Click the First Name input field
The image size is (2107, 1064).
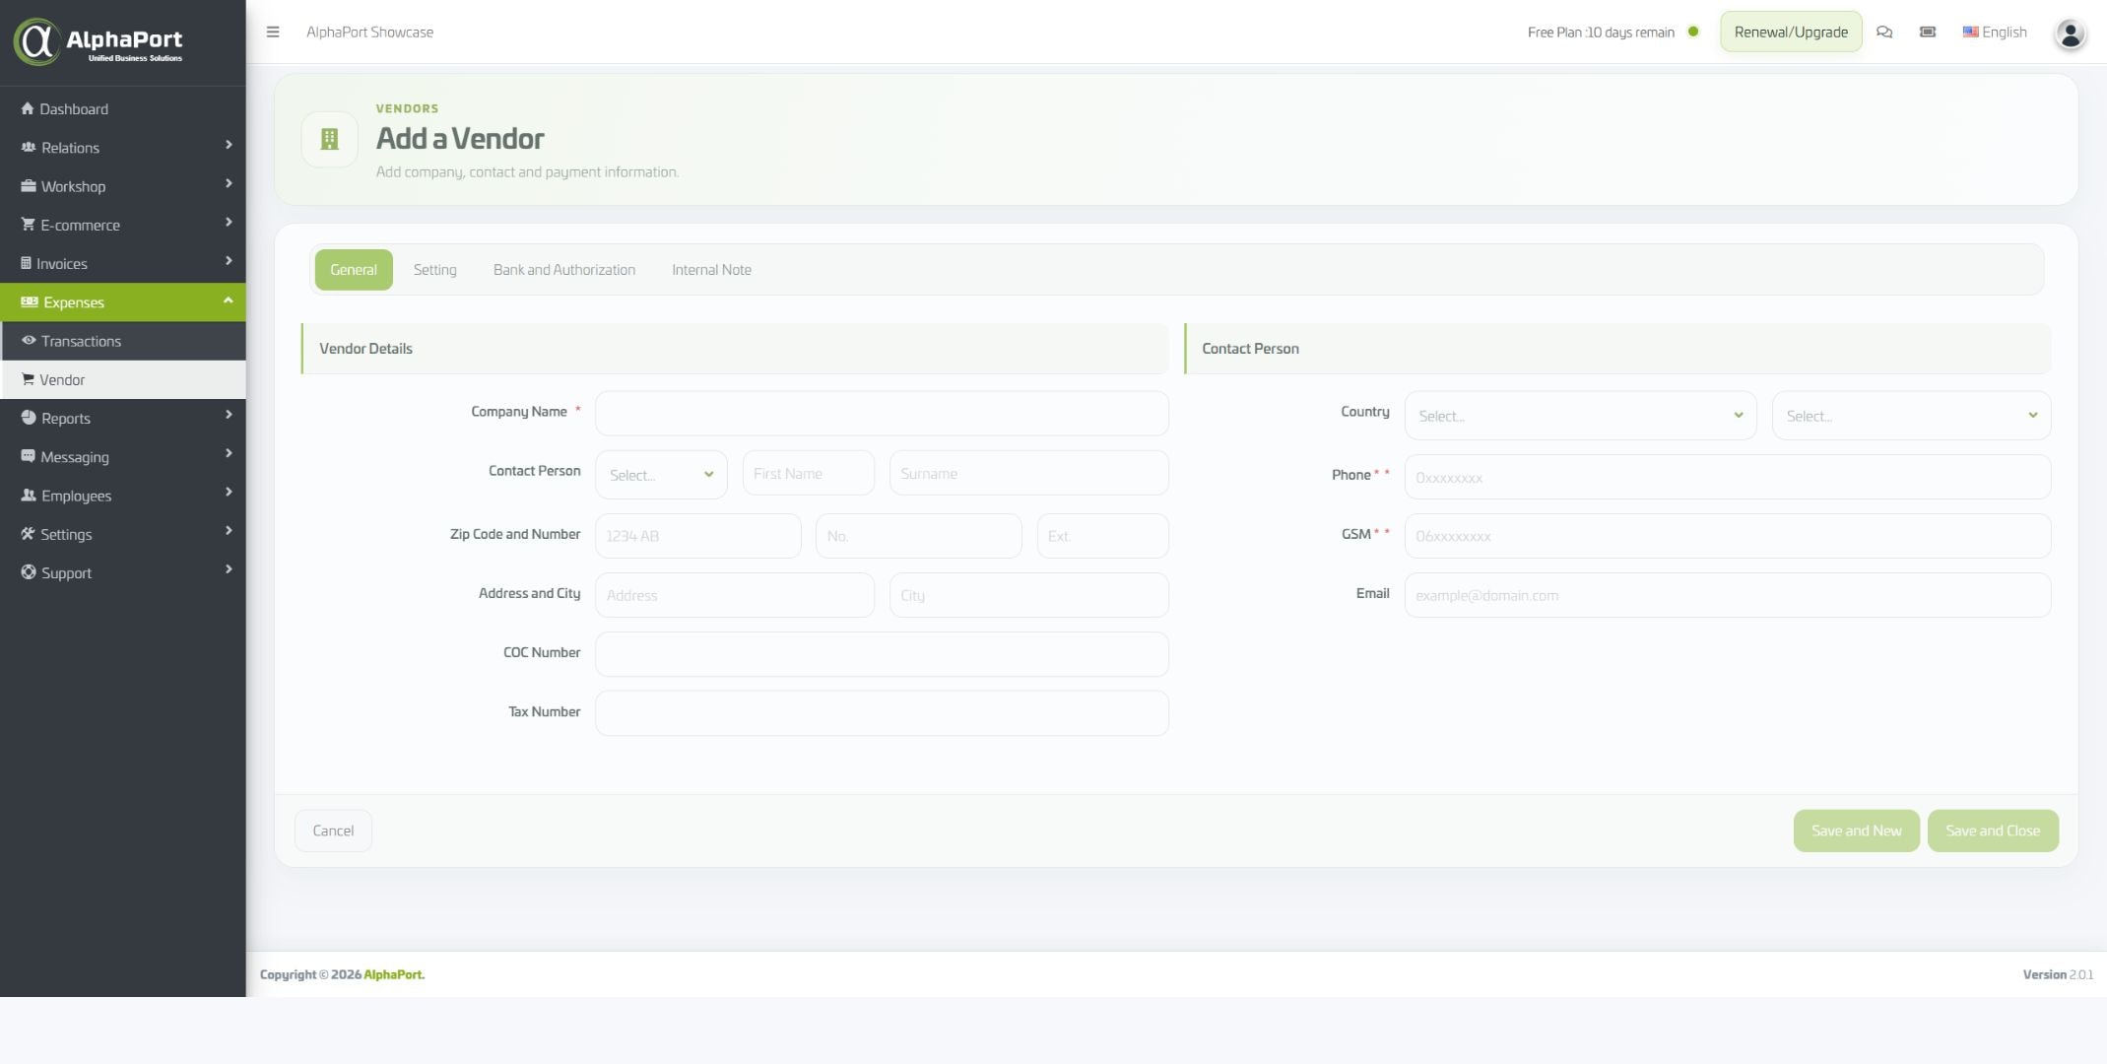pyautogui.click(x=808, y=473)
